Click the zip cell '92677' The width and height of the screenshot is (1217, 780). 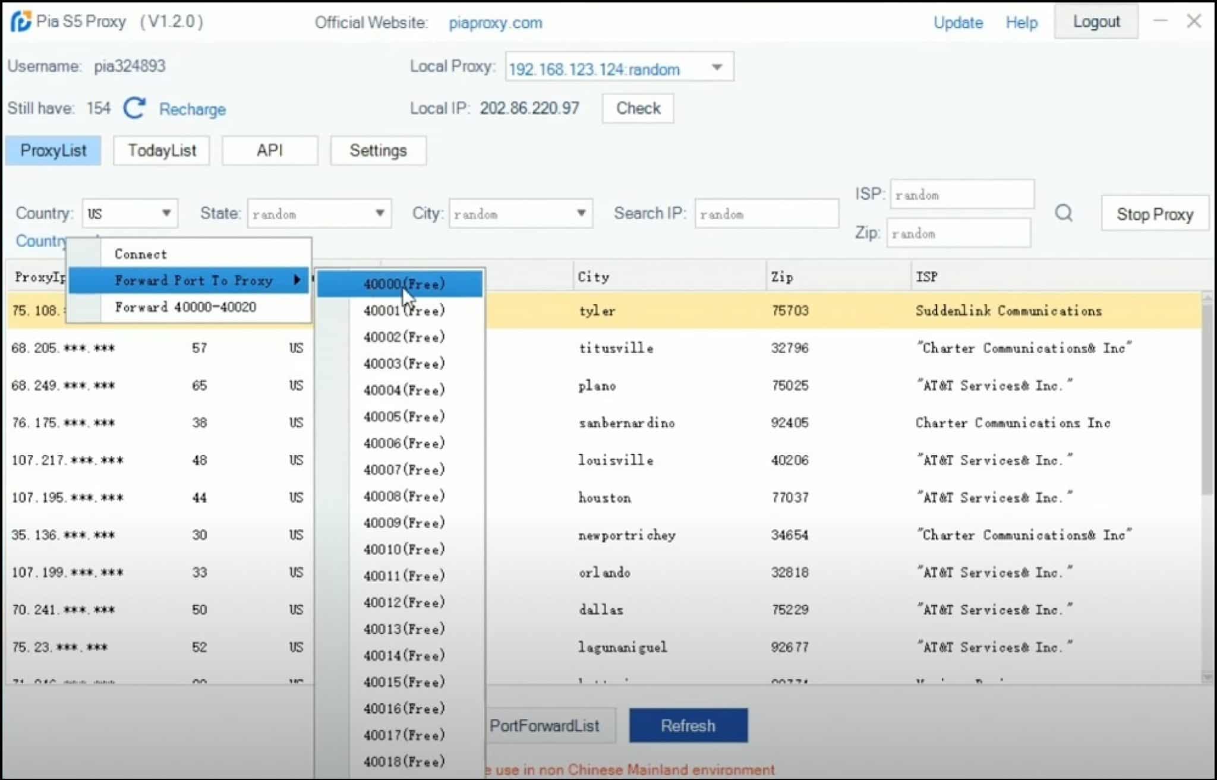tap(790, 647)
